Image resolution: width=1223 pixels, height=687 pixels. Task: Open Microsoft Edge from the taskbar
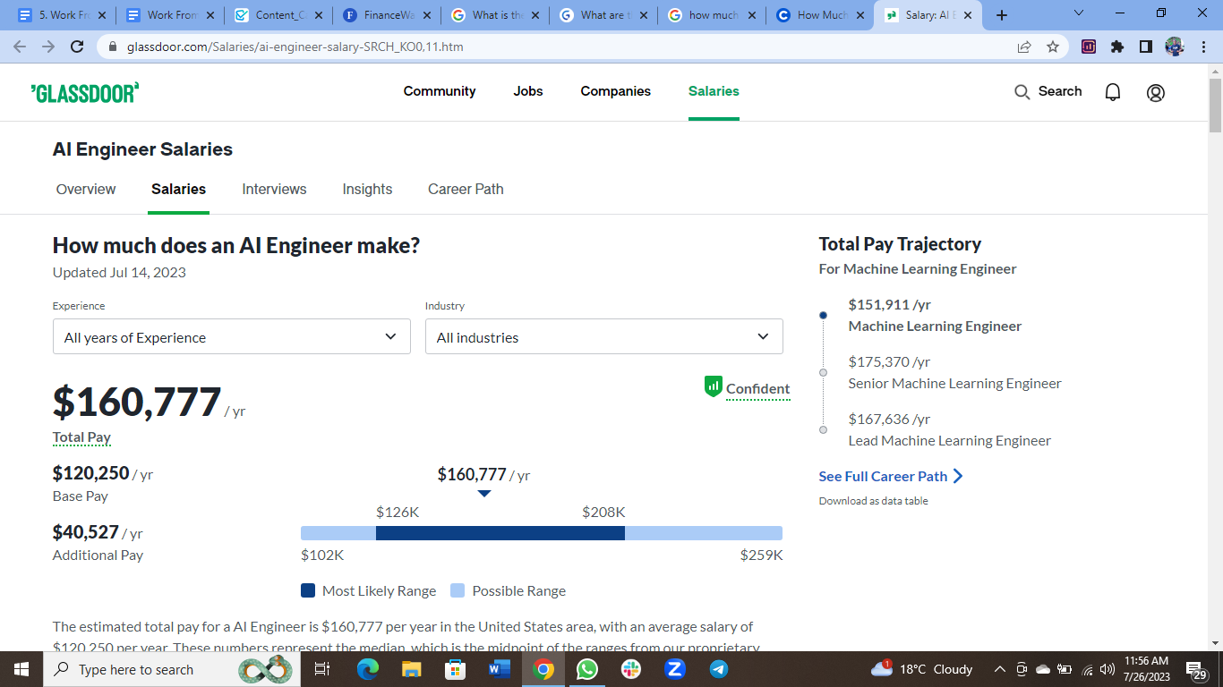click(367, 669)
